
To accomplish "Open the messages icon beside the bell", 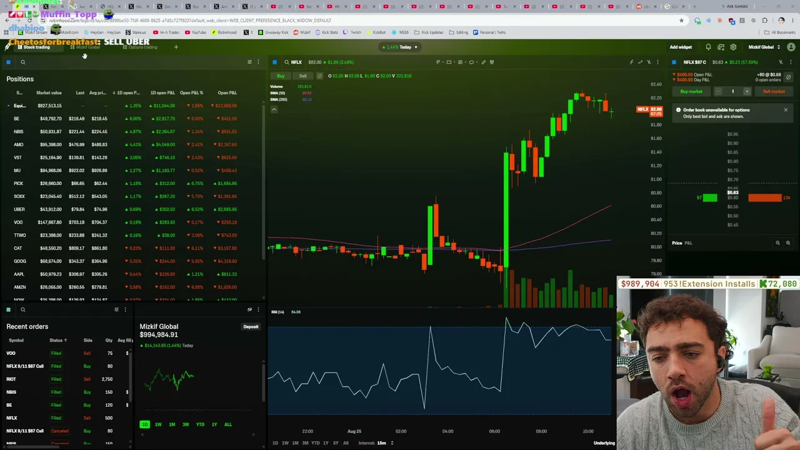I will point(721,47).
